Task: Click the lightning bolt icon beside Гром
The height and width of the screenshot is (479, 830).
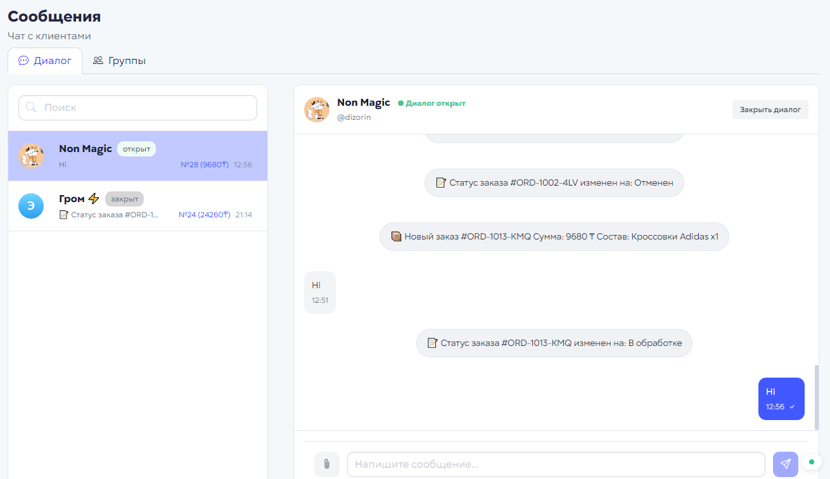Action: [x=94, y=199]
